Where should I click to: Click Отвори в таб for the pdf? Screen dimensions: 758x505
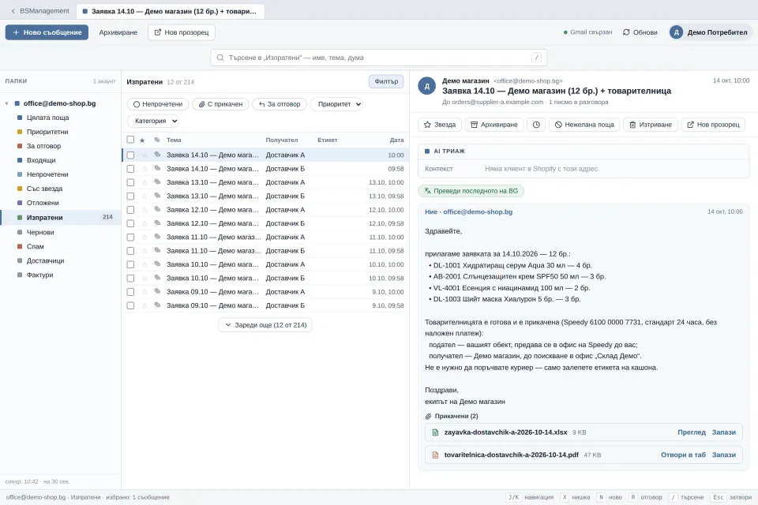[683, 454]
